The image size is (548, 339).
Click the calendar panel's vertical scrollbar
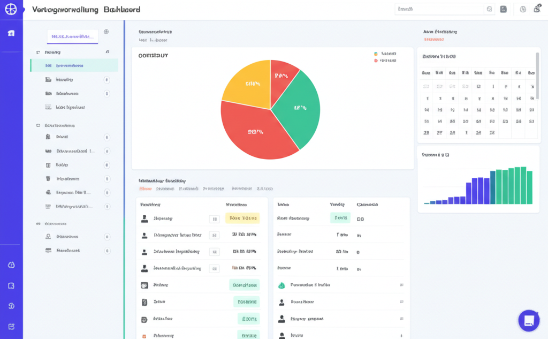pyautogui.click(x=537, y=76)
